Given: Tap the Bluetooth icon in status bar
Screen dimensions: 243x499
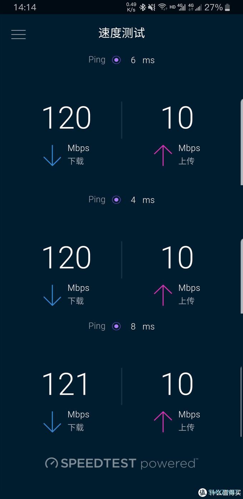Looking at the screenshot, I should tap(143, 7).
